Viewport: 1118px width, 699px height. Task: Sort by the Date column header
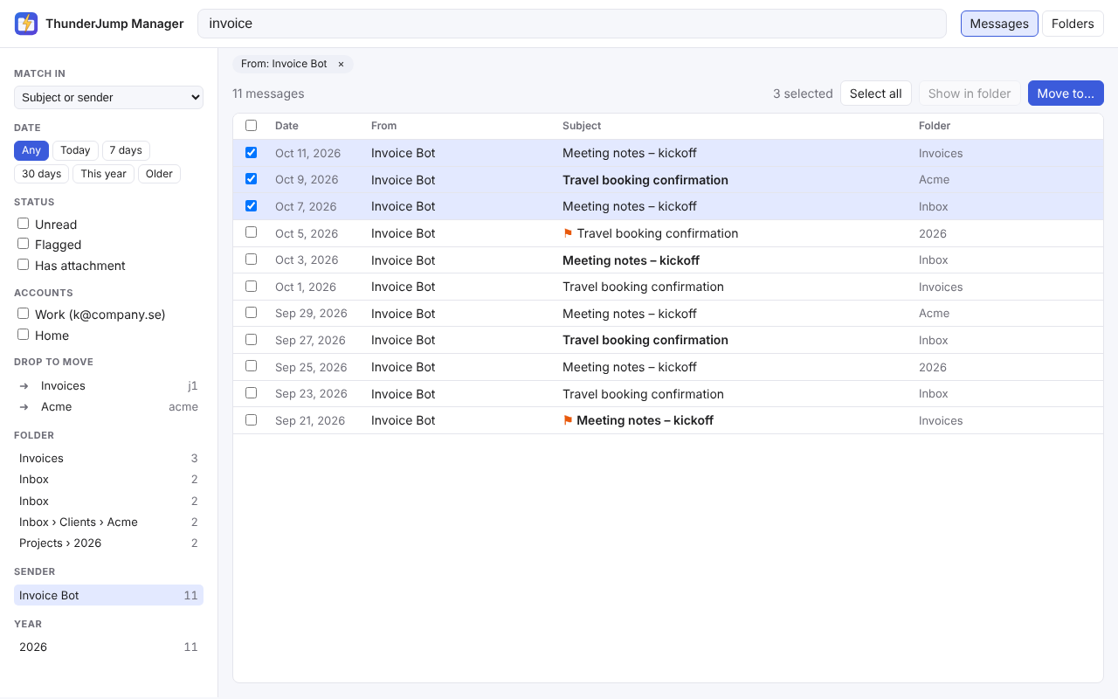[286, 126]
